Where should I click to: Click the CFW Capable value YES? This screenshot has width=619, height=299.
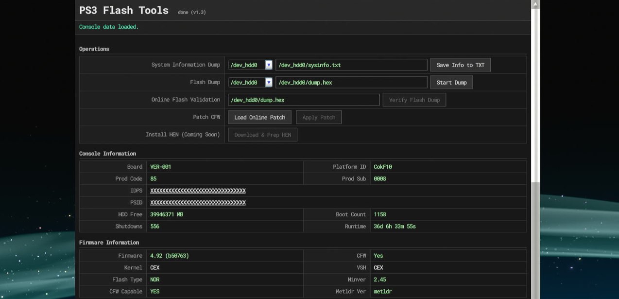(x=155, y=291)
